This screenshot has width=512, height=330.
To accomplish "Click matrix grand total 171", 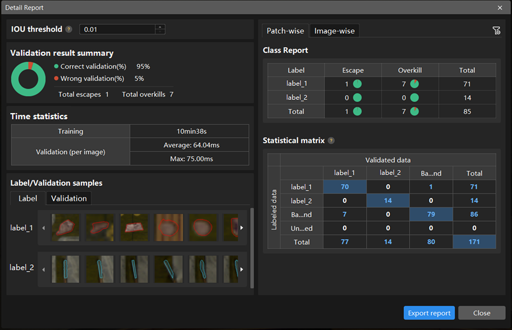I will tap(474, 242).
